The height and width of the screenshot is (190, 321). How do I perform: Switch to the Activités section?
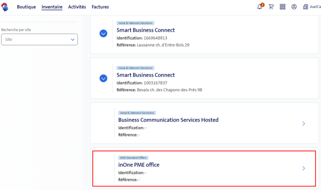77,7
